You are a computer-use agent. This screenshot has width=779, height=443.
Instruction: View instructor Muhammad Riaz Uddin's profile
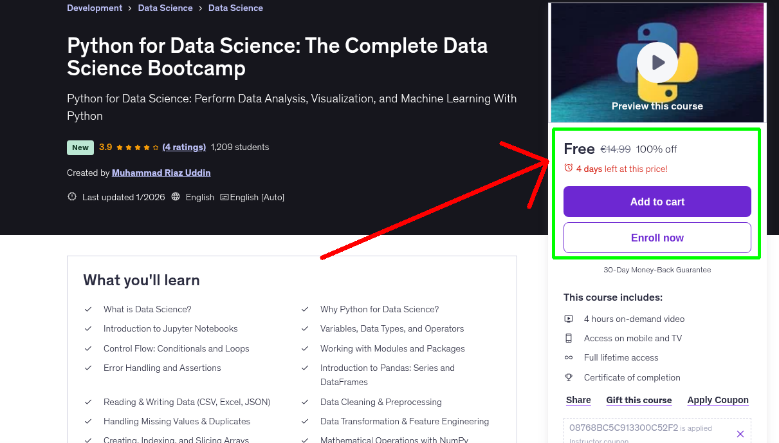pyautogui.click(x=161, y=173)
